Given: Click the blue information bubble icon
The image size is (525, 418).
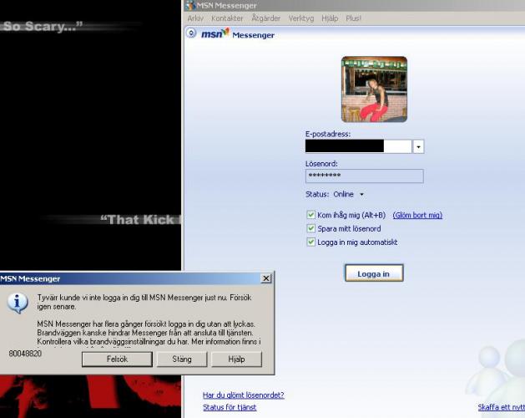Looking at the screenshot, I should pos(18,303).
